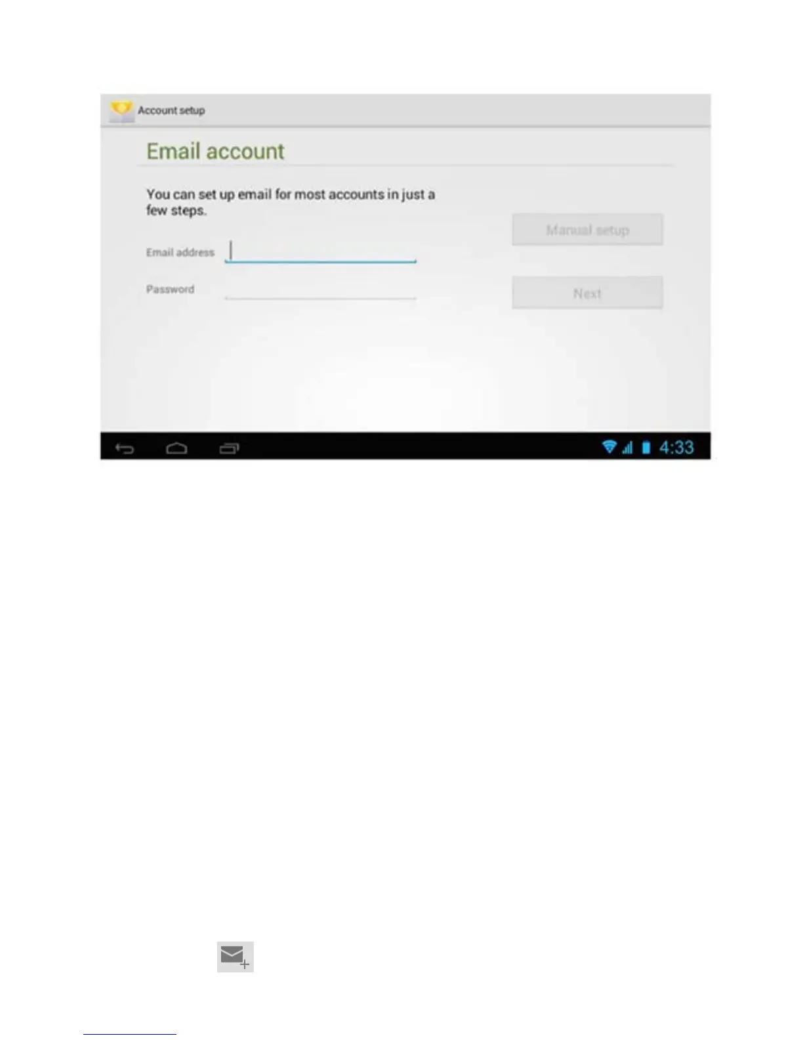The height and width of the screenshot is (1040, 803).
Task: Select the Password input field
Action: [321, 289]
